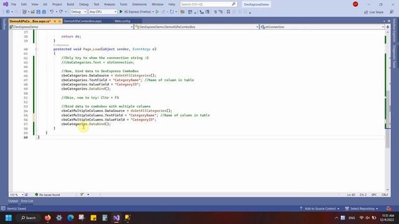Click the Windows Start button
Viewport: 399px width, 224px height.
point(9,218)
